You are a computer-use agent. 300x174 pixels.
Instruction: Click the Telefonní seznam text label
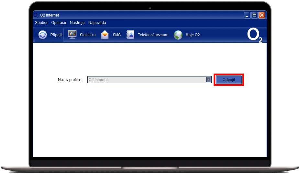click(153, 35)
